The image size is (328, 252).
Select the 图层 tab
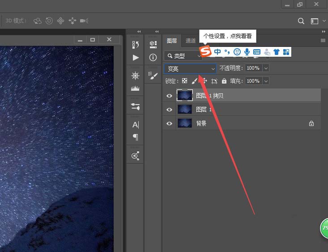[172, 41]
